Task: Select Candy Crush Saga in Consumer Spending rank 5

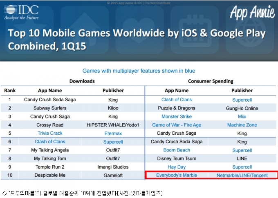Action: [177, 133]
